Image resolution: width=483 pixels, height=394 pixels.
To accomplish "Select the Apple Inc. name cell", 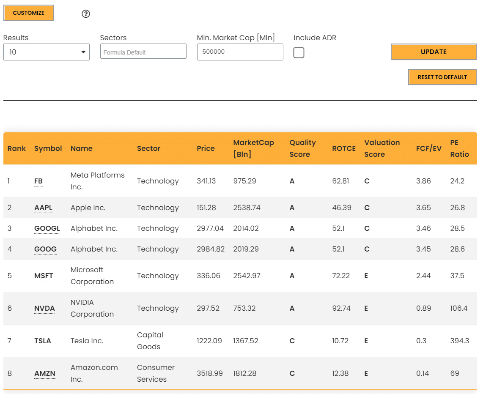I will point(88,208).
